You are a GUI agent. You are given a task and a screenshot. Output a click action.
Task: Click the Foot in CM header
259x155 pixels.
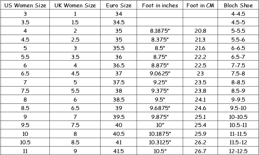tap(200, 5)
